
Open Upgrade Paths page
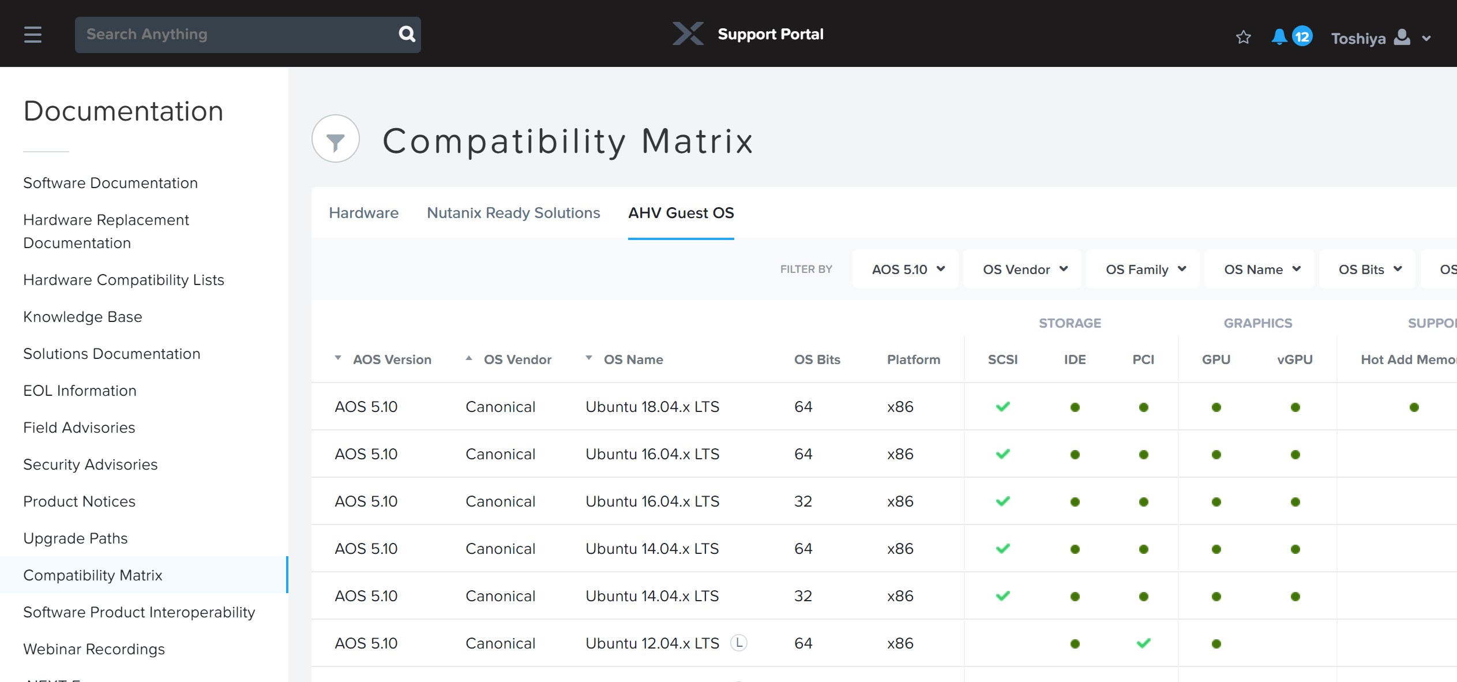pos(76,538)
